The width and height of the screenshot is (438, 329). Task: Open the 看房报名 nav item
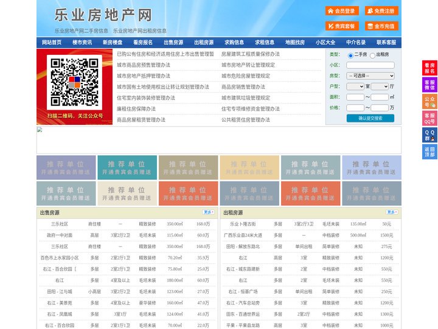click(143, 43)
